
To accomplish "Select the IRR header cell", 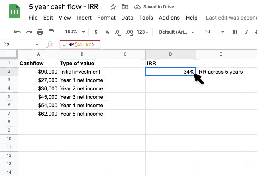I will (171, 63).
